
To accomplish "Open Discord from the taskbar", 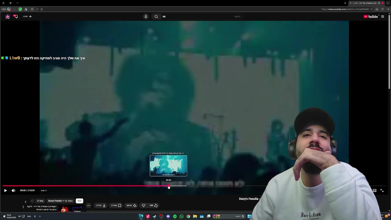I will pos(168,216).
